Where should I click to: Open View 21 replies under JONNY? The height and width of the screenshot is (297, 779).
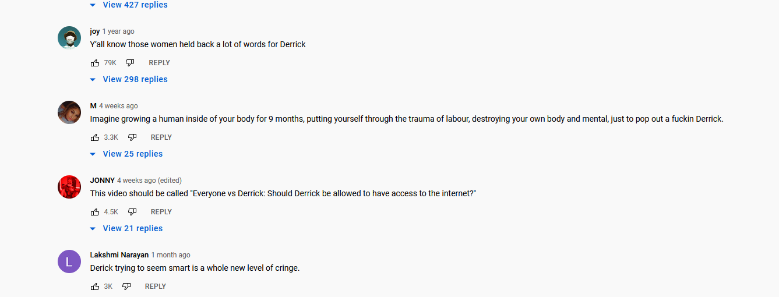point(126,228)
